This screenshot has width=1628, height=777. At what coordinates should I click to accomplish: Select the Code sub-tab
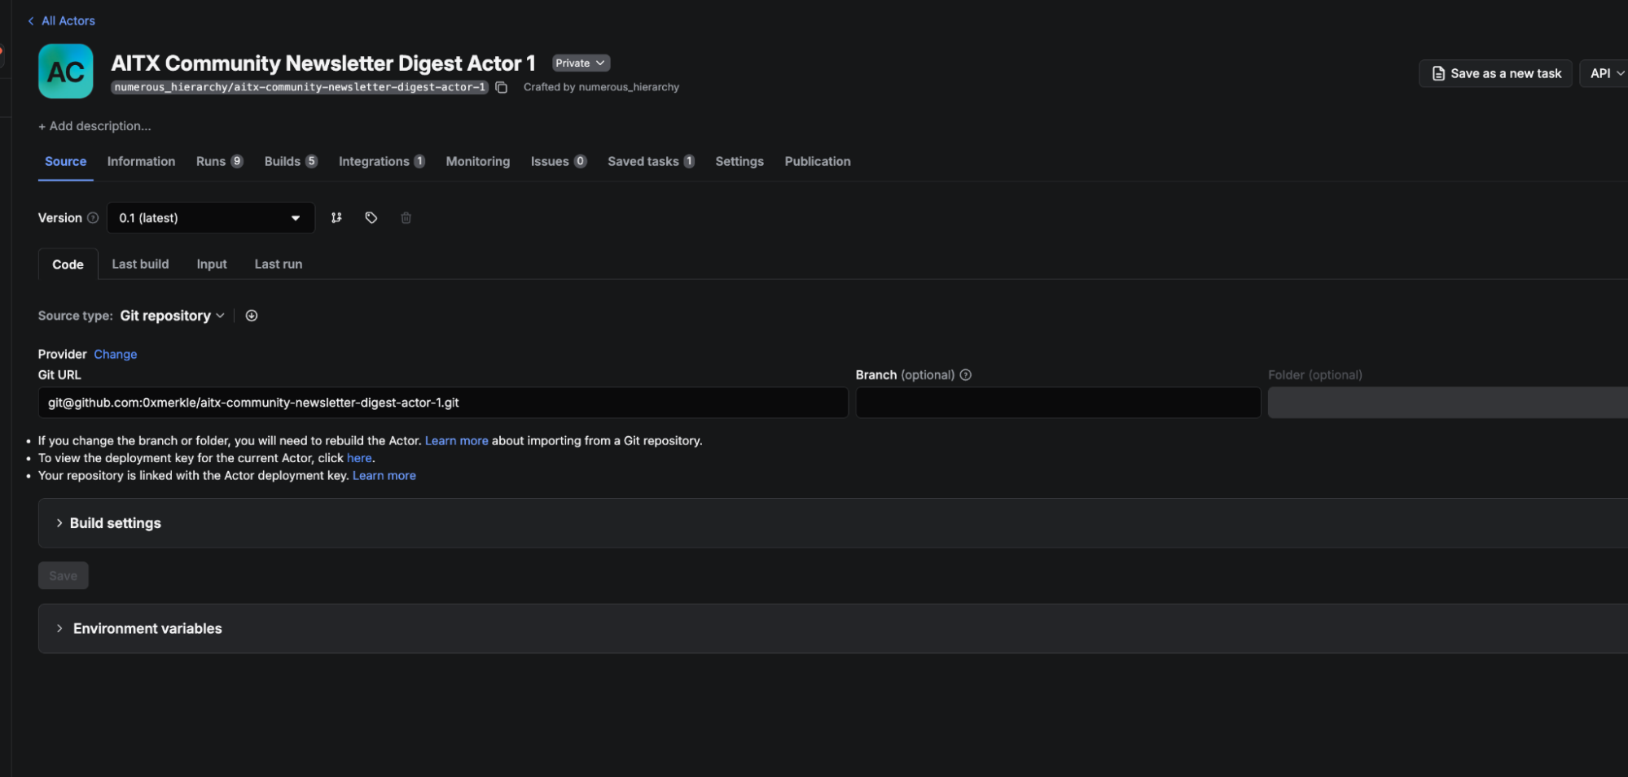tap(68, 264)
